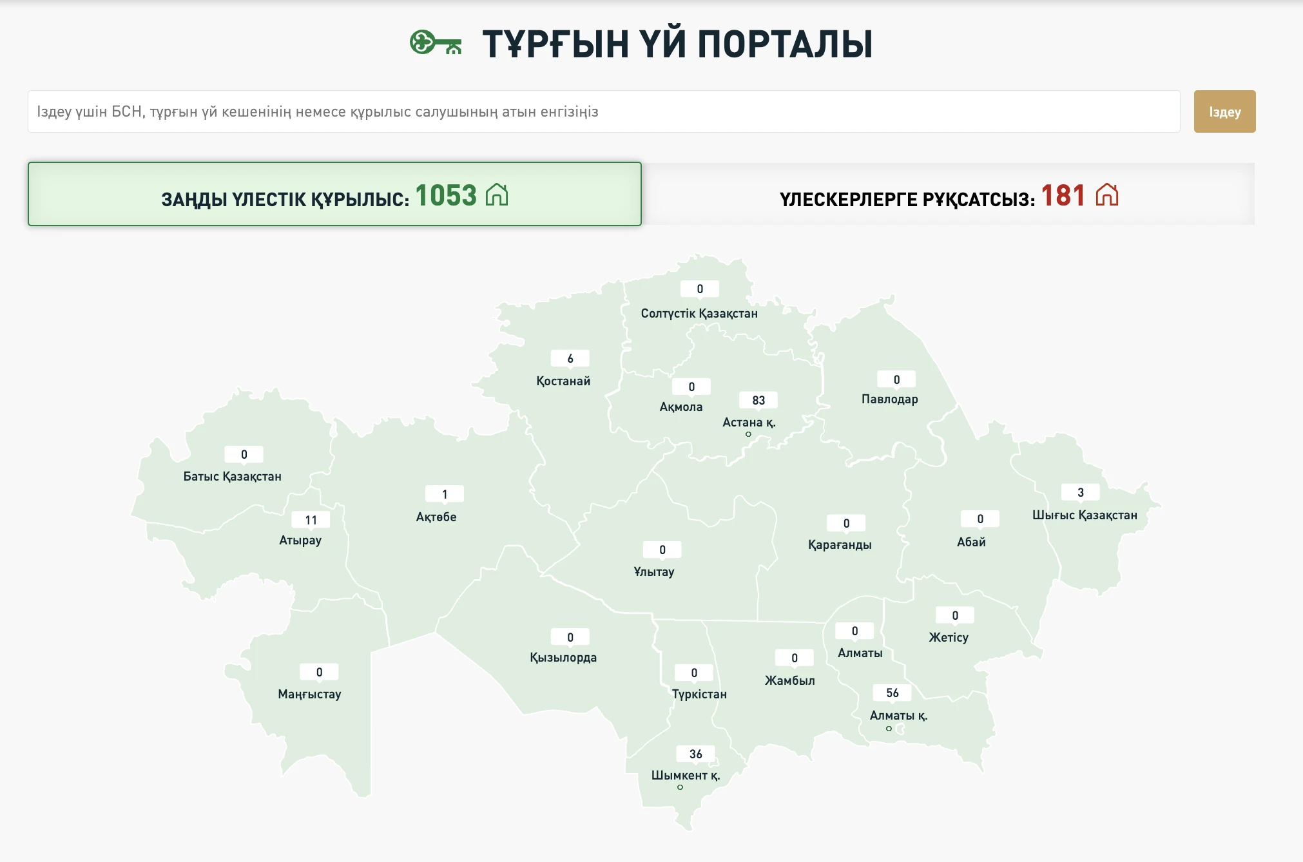
Task: Click the green house icon beside 1053
Action: tap(497, 194)
